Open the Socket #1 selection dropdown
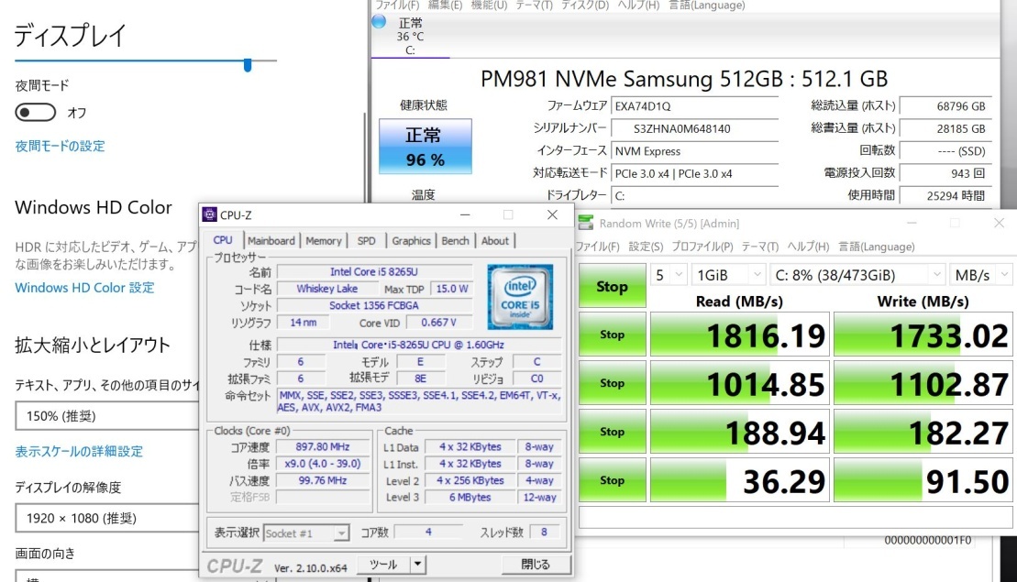 pos(306,533)
